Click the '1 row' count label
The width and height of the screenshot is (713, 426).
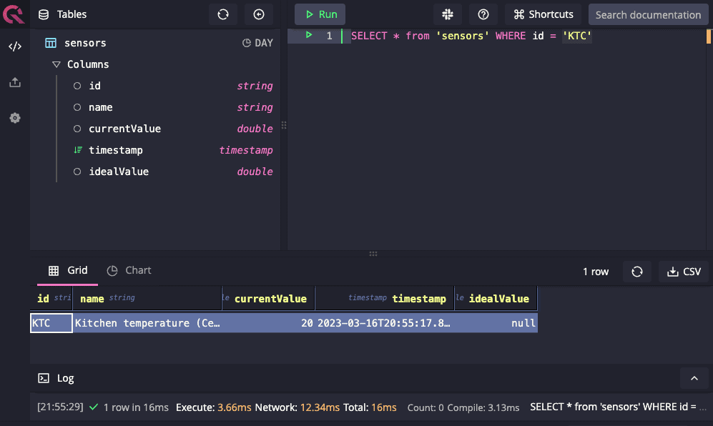click(596, 272)
